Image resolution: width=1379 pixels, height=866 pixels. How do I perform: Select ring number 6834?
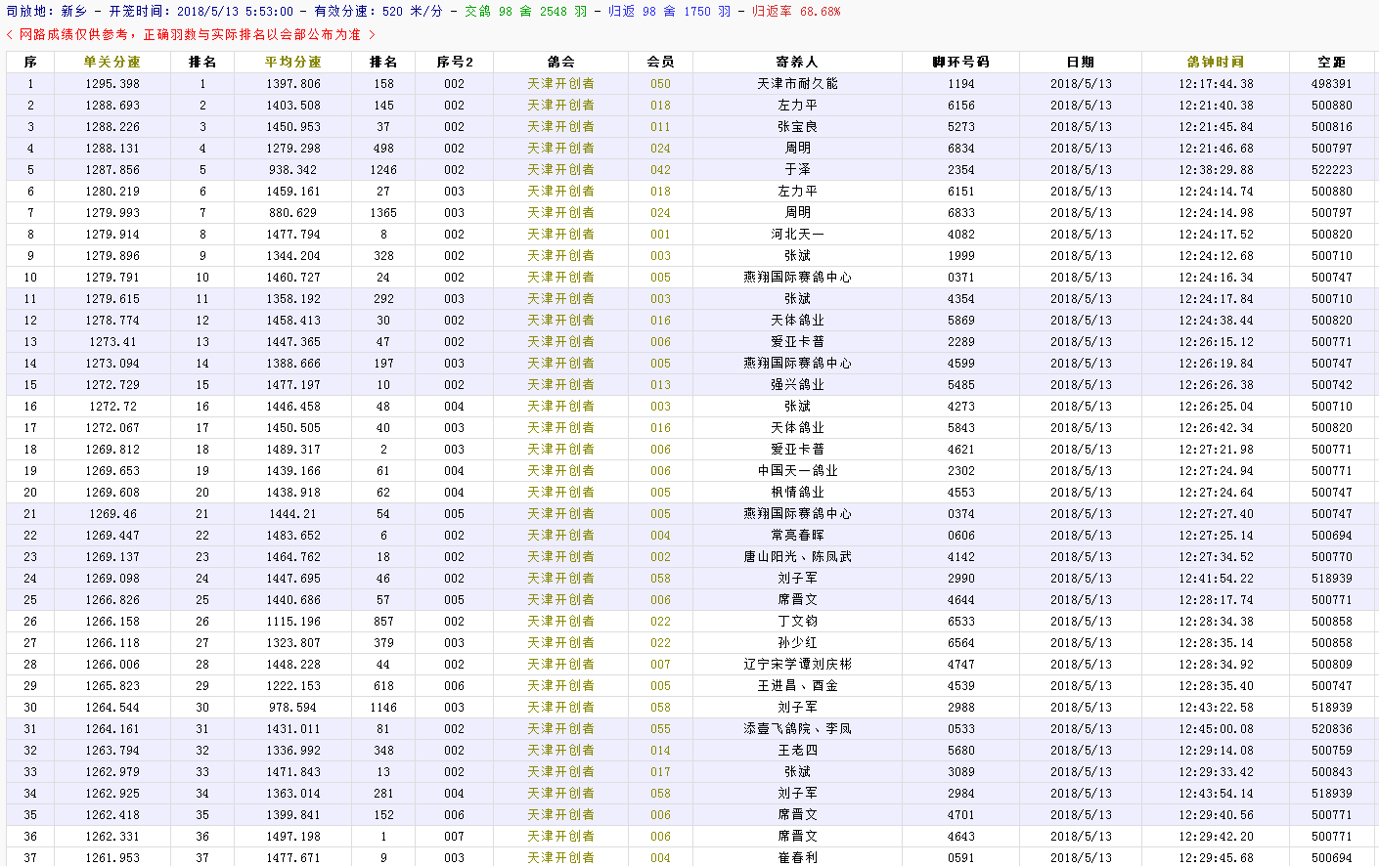pyautogui.click(x=960, y=149)
